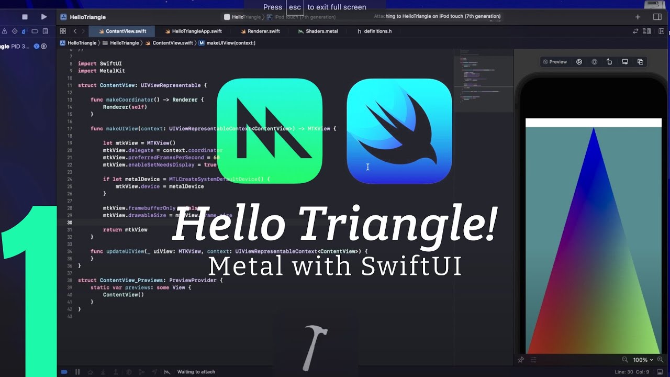
Task: Go forward in editor history
Action: click(x=83, y=31)
